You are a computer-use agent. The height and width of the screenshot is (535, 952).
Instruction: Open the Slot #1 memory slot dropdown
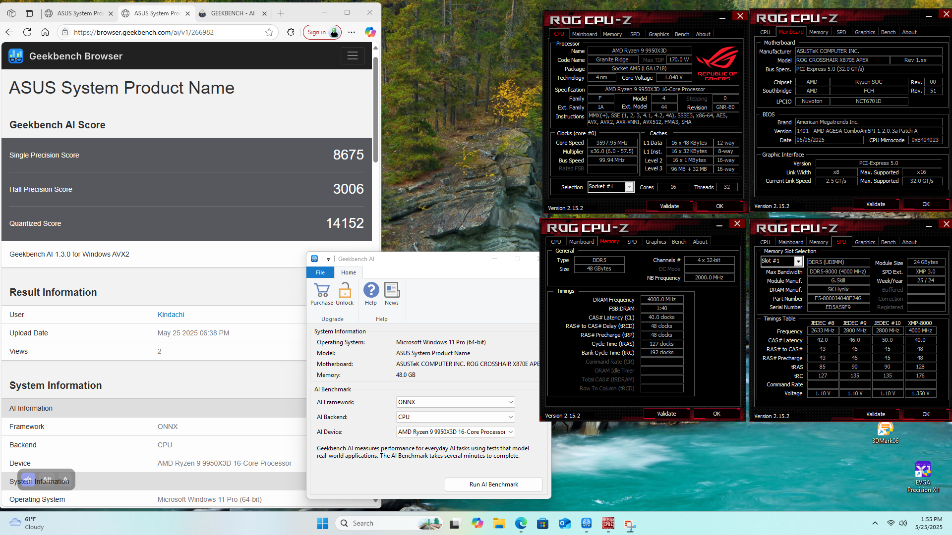[x=798, y=261]
